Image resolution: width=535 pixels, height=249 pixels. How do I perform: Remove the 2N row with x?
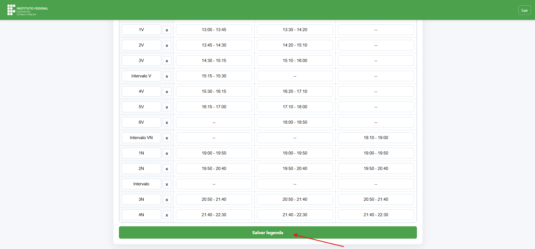coord(167,169)
